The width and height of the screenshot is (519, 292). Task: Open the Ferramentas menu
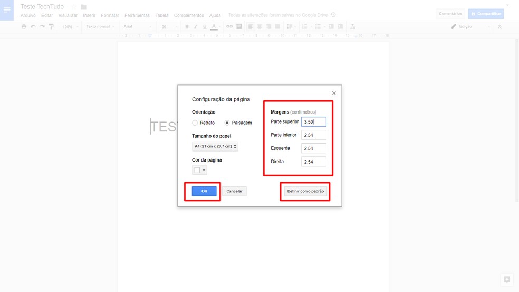(137, 15)
